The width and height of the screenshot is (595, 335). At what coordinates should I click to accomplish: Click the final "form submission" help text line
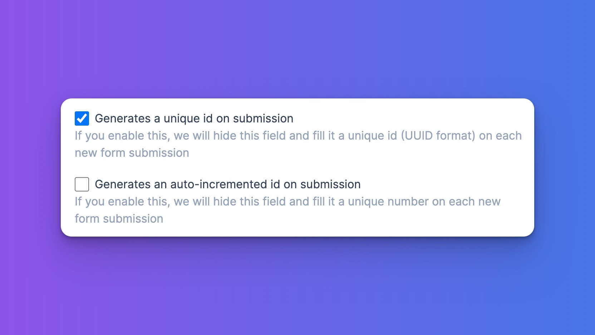(x=119, y=219)
